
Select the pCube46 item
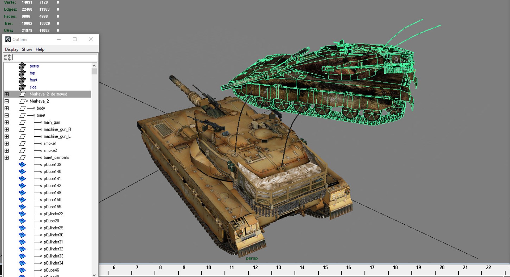coord(51,270)
